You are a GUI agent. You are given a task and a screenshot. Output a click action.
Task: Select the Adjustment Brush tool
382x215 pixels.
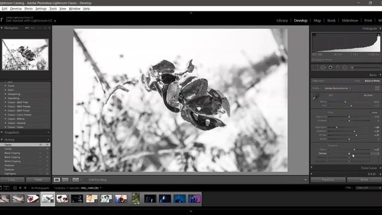coord(365,67)
